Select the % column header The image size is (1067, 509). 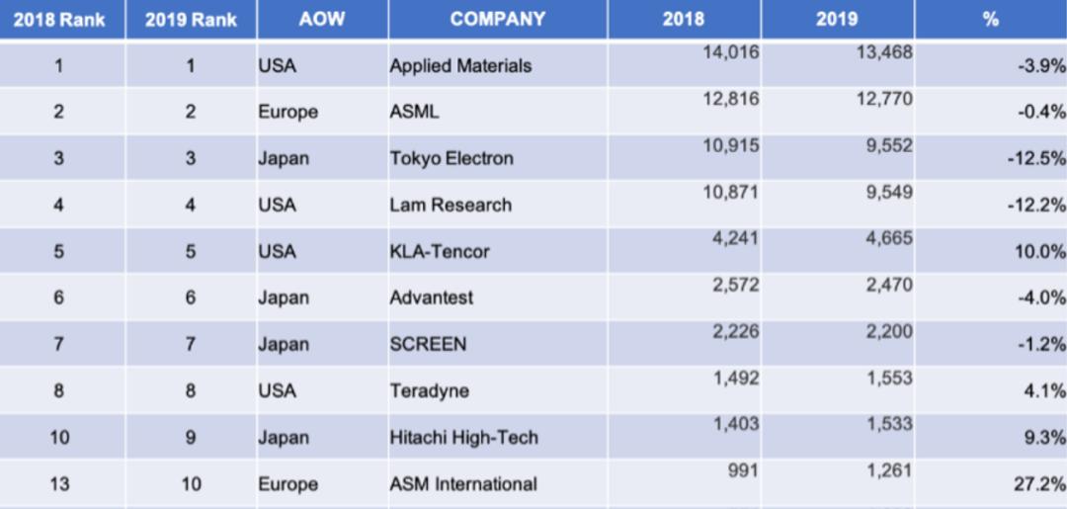point(990,19)
